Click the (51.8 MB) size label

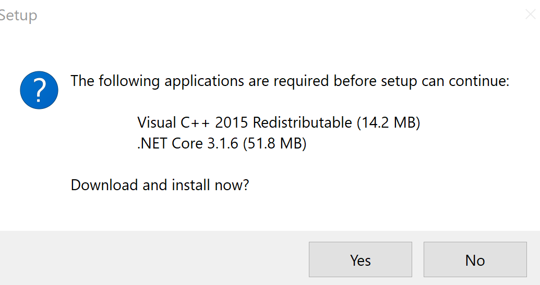point(274,143)
